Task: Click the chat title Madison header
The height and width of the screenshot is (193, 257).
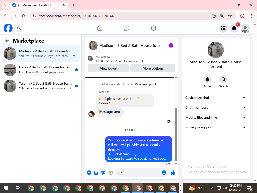Action: 131,46
